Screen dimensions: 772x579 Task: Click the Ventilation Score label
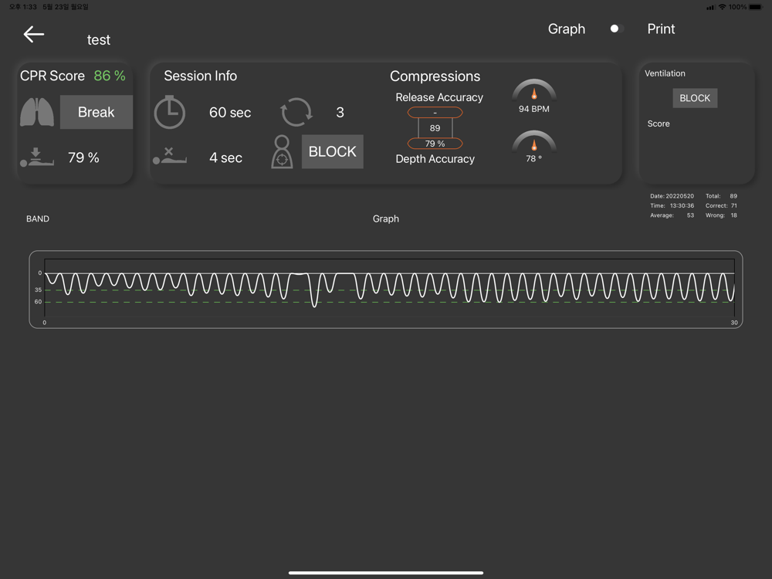coord(659,124)
